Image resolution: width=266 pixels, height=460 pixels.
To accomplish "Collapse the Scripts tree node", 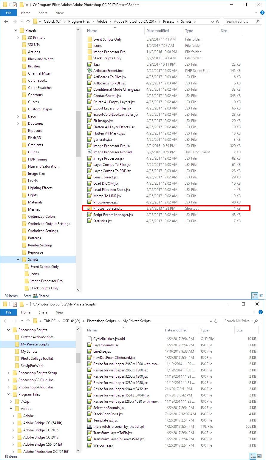I will 18,260.
